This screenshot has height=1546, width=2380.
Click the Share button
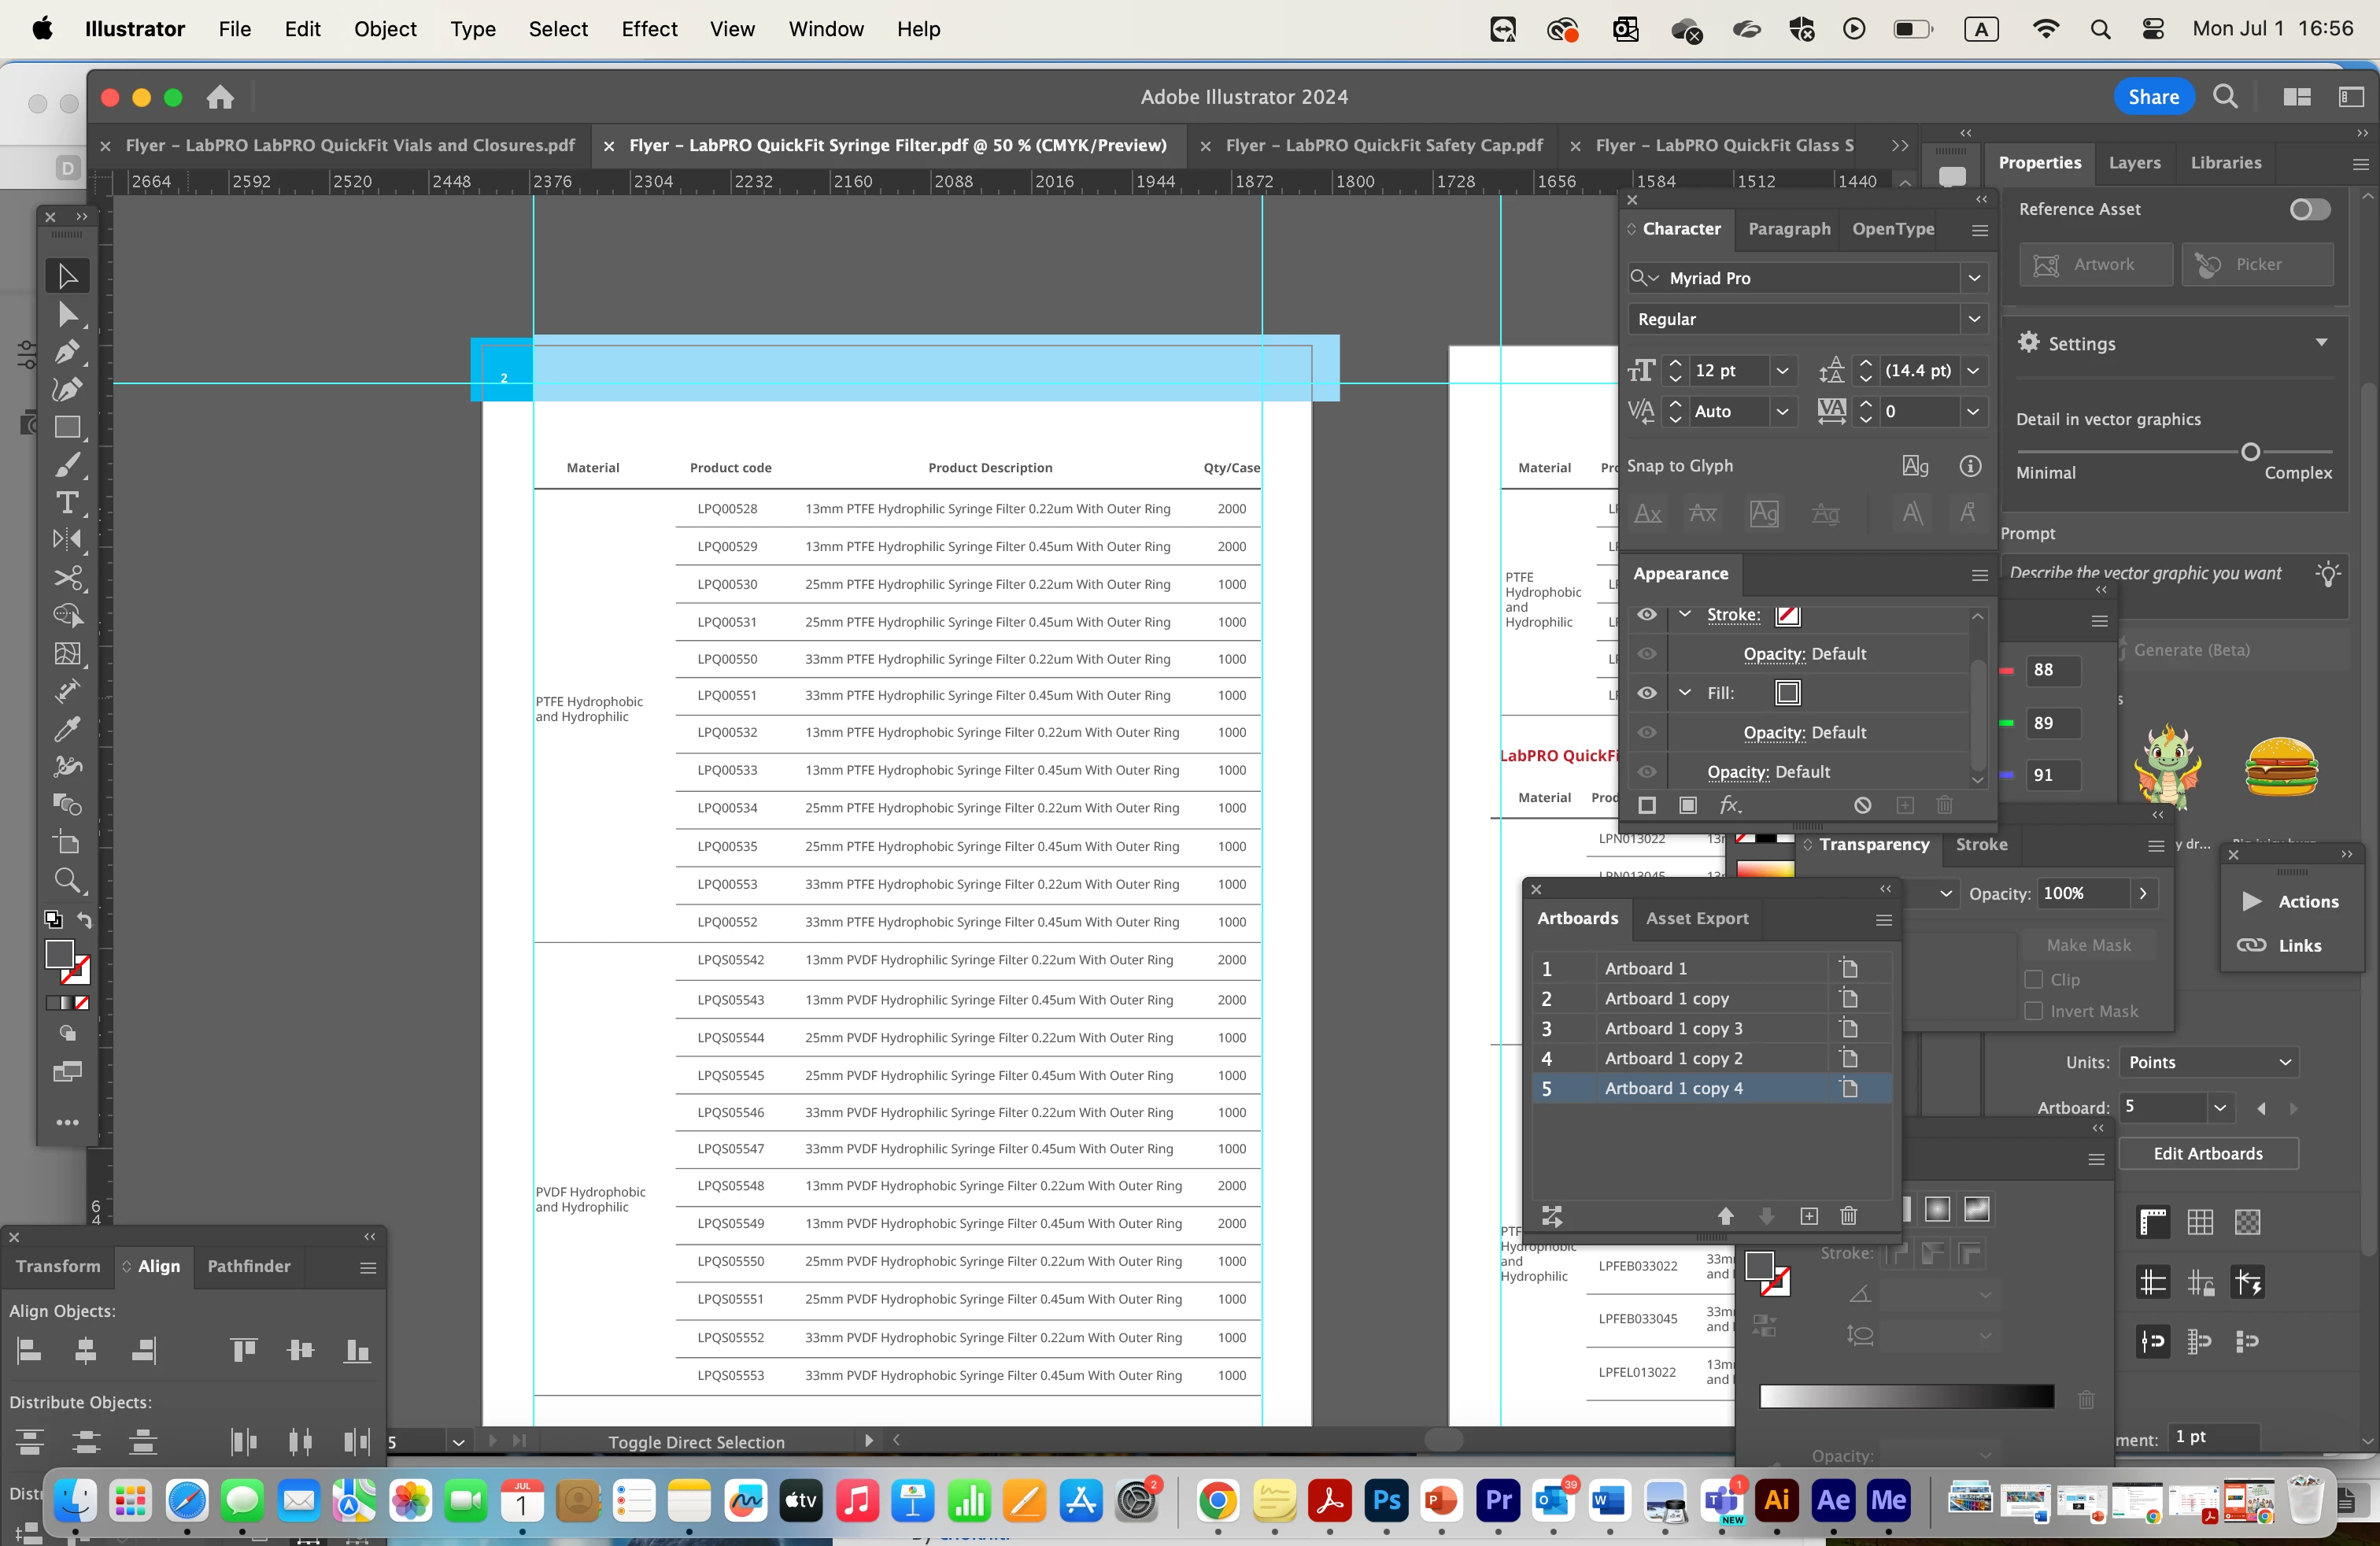click(x=2153, y=97)
